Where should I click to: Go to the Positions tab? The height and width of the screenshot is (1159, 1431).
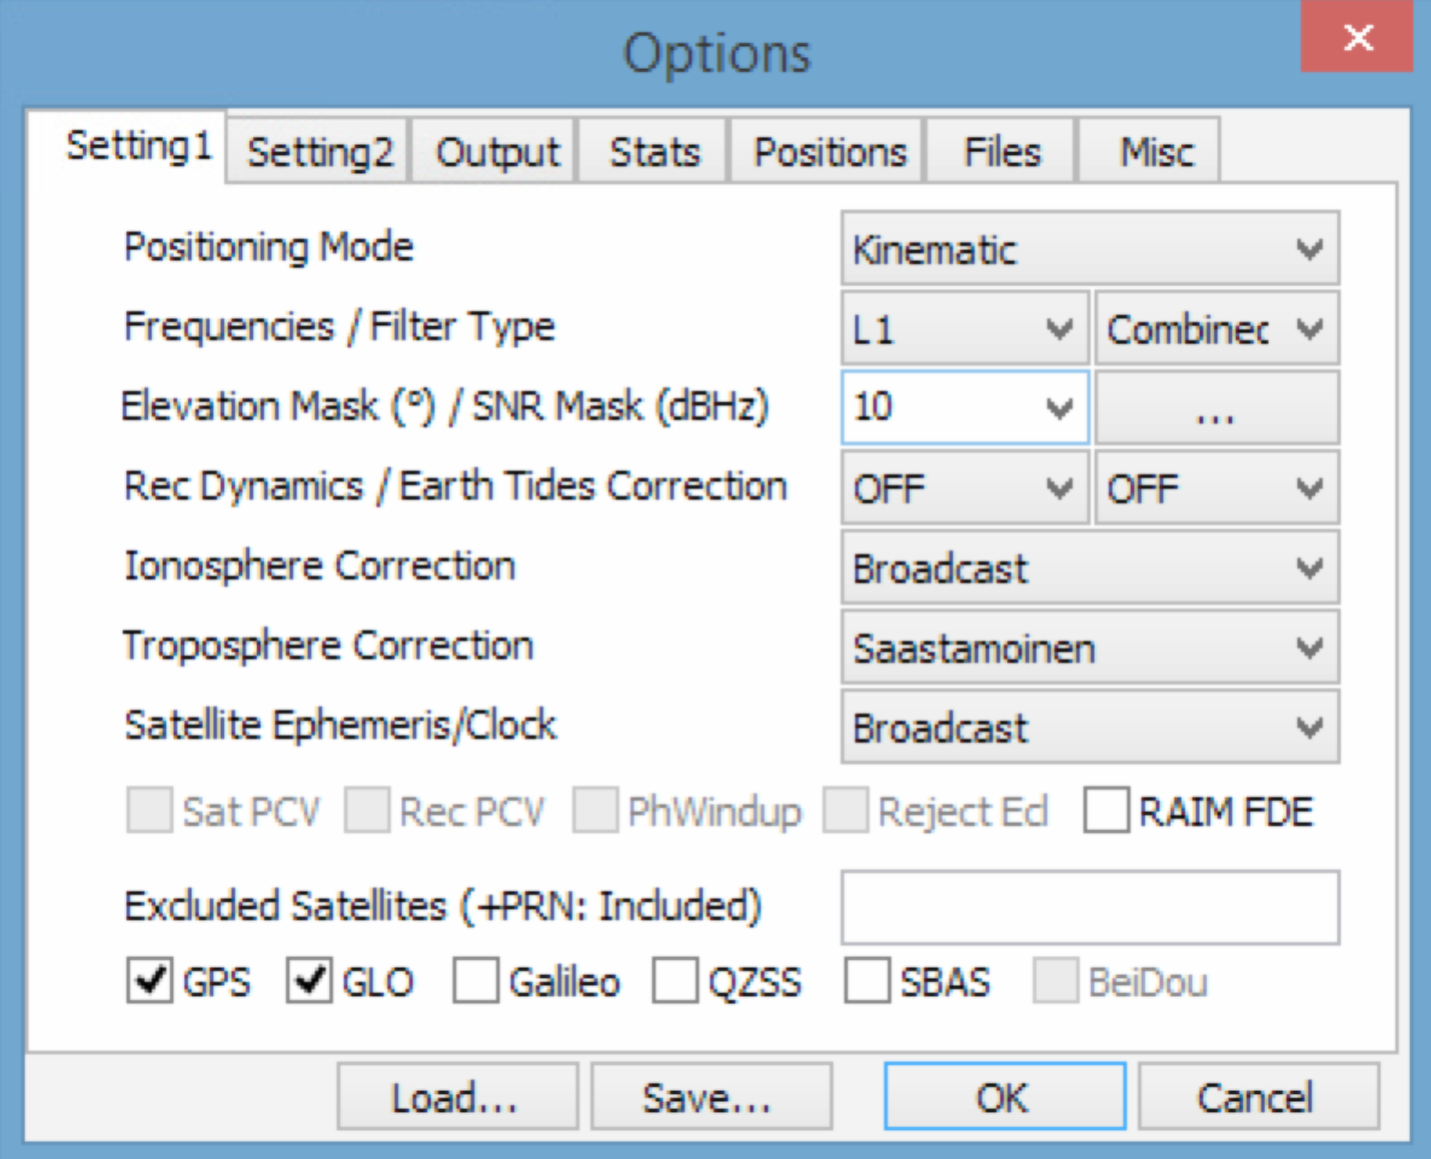tap(829, 151)
